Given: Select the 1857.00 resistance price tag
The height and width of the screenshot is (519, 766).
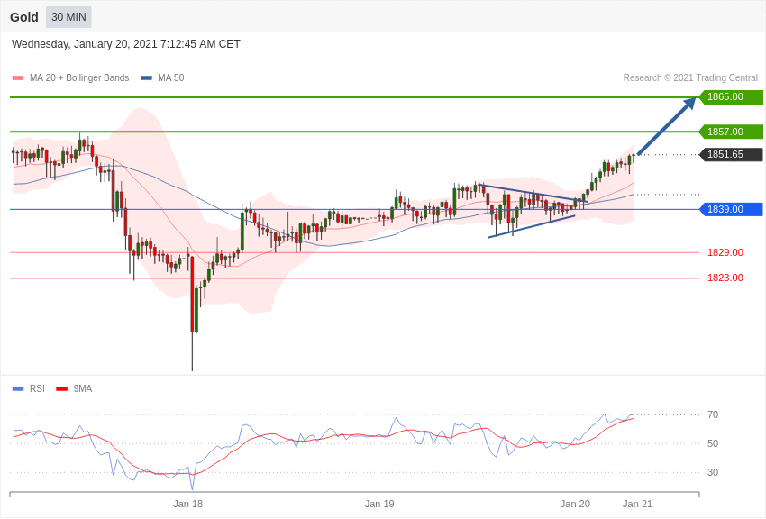Looking at the screenshot, I should 731,132.
